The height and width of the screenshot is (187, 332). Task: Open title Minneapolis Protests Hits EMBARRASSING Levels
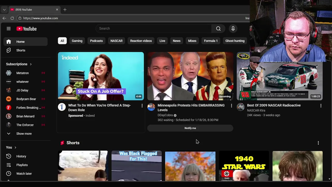point(191,108)
